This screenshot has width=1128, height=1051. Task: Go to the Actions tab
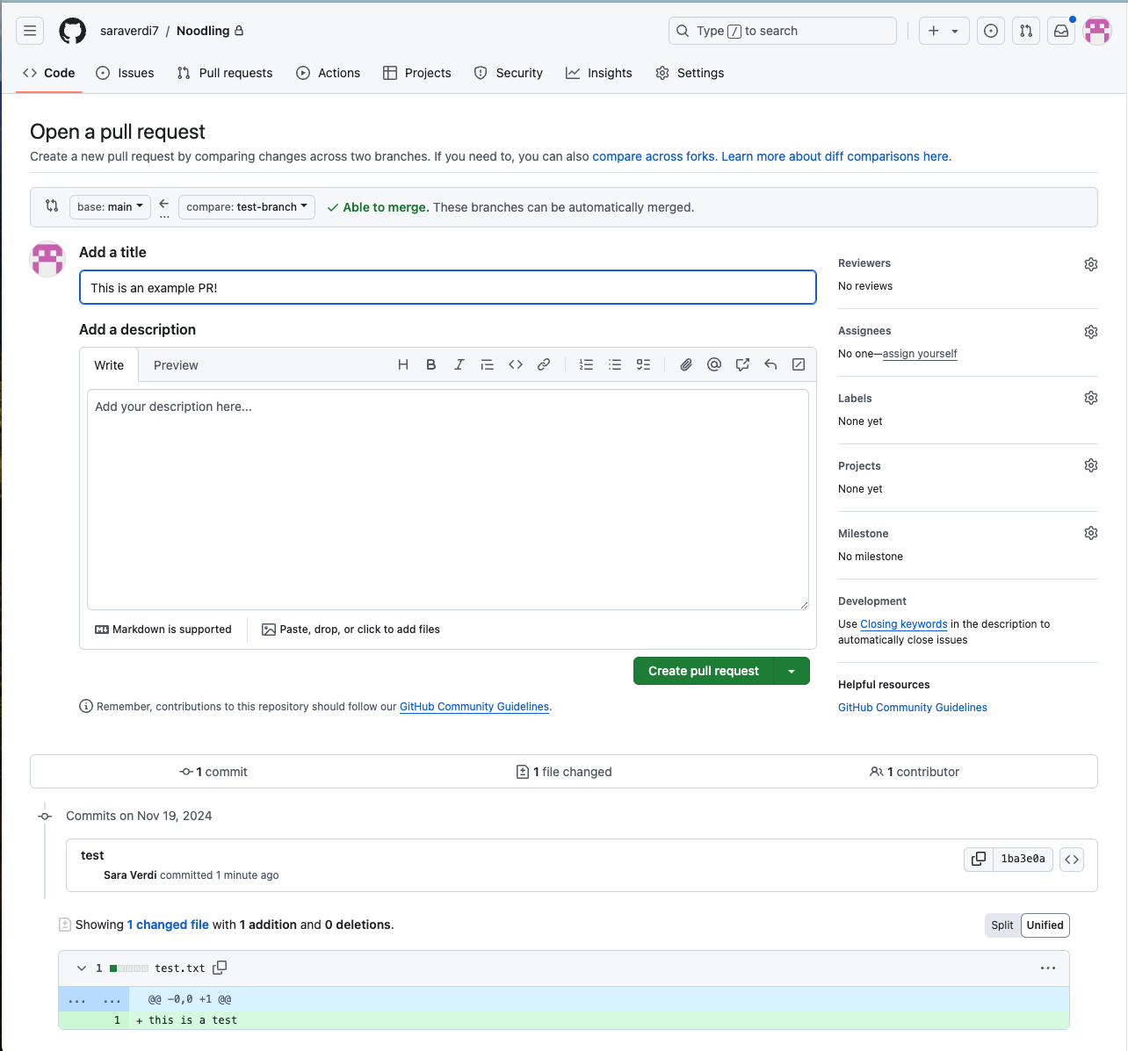click(329, 73)
